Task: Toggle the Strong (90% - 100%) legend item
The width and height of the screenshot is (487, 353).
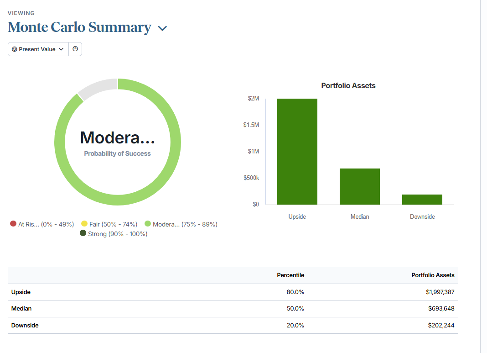Action: pyautogui.click(x=114, y=234)
